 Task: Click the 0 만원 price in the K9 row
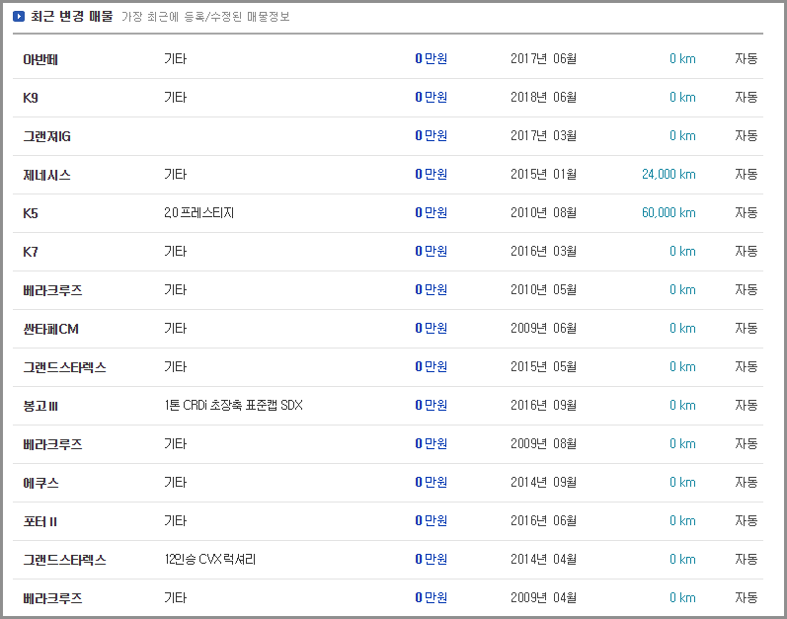432,98
